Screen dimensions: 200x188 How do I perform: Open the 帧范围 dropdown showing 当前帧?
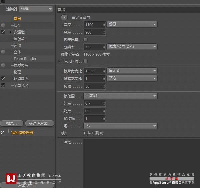[121, 96]
